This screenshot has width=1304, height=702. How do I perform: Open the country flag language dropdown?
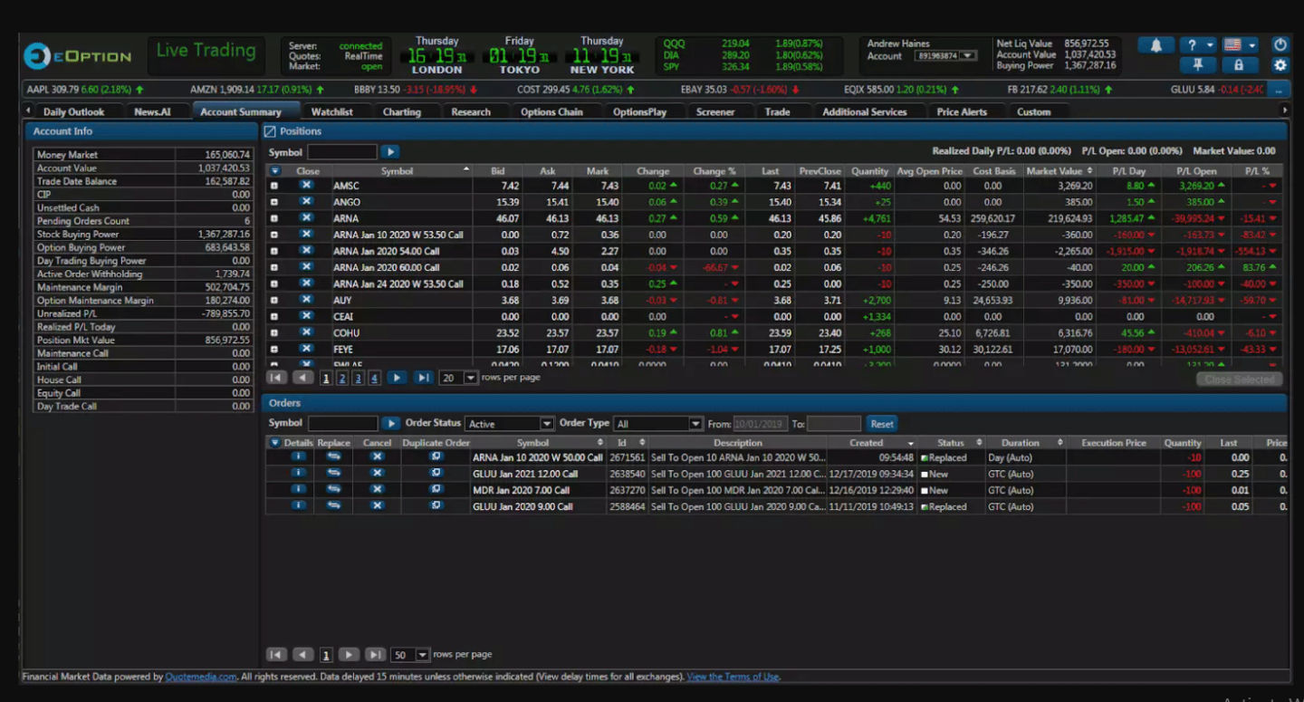pyautogui.click(x=1240, y=45)
